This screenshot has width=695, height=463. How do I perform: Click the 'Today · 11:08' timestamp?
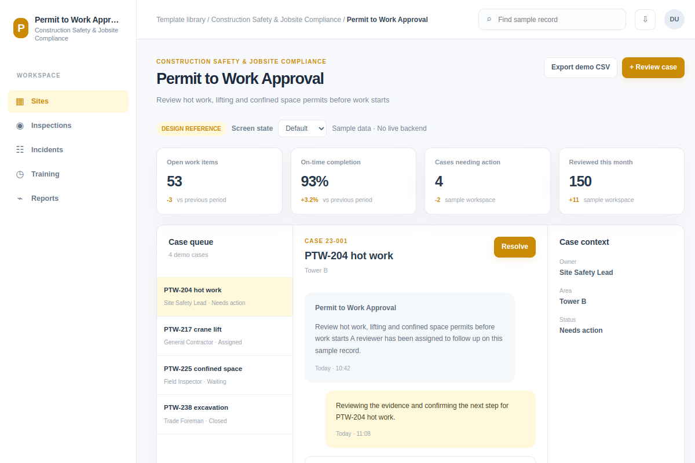point(353,433)
